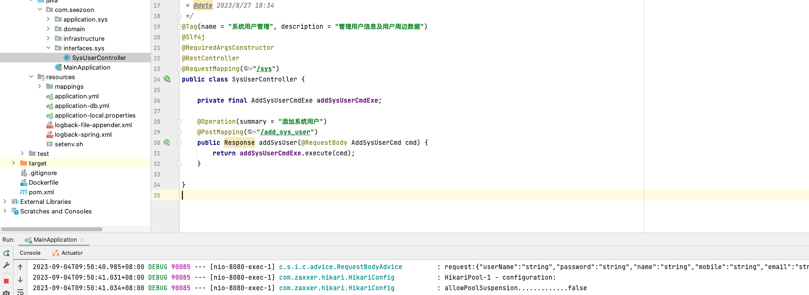The image size is (809, 295).
Task: Click the External Libraries icon
Action: coord(15,201)
